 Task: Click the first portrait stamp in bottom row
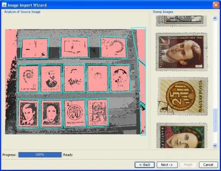point(29,114)
